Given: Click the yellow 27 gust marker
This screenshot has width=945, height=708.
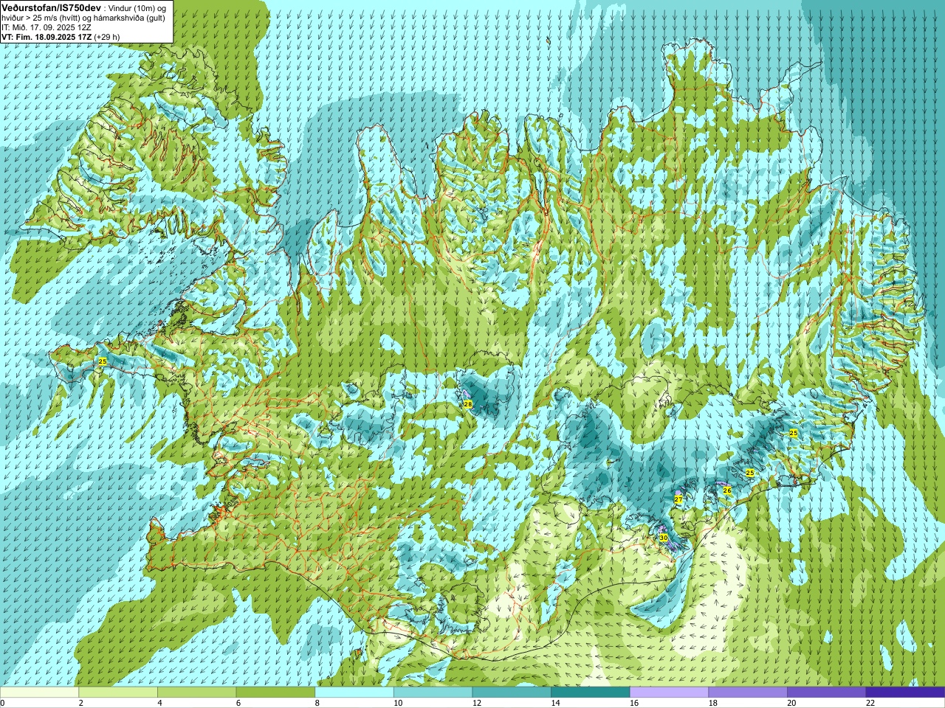Looking at the screenshot, I should pos(678,500).
